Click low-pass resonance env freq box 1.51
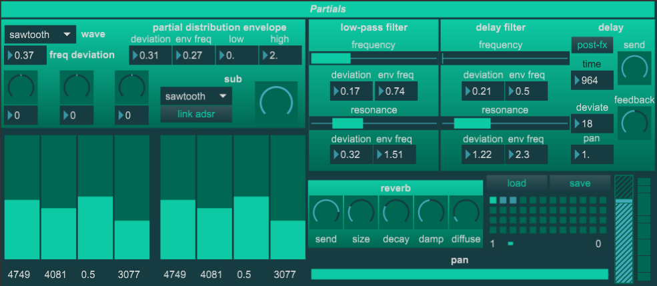Viewport: 657px width, 286px height. 396,155
